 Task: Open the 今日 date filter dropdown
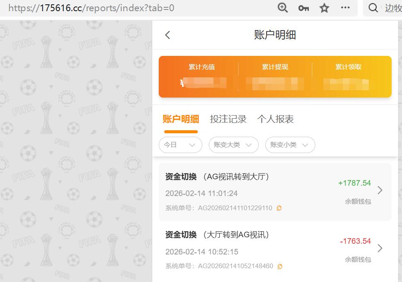click(x=180, y=145)
